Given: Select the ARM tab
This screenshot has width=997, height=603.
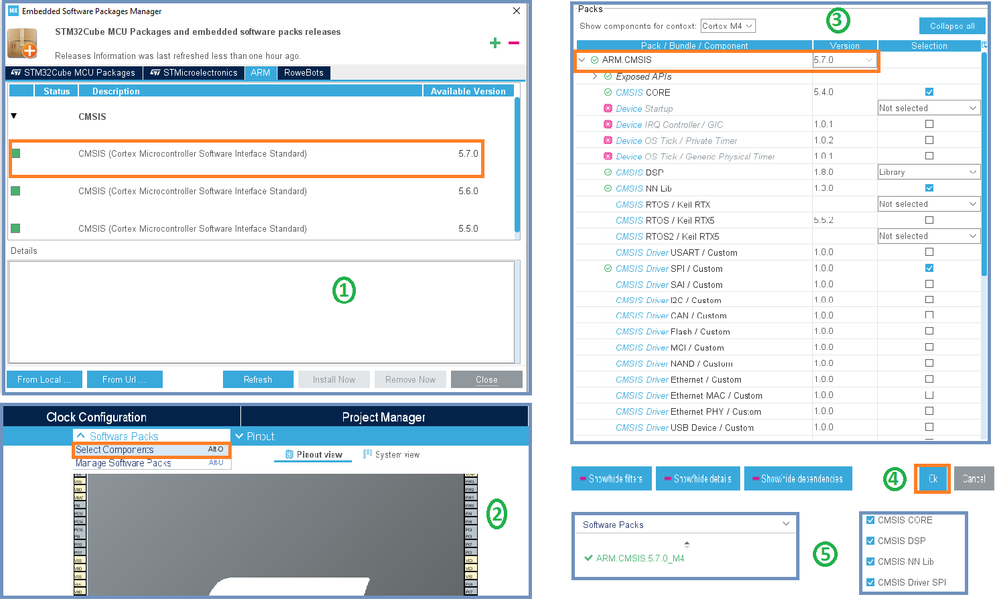Looking at the screenshot, I should [260, 73].
